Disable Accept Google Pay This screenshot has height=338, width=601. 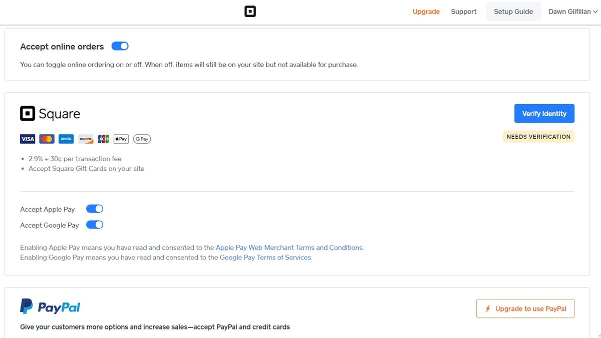[x=95, y=224]
